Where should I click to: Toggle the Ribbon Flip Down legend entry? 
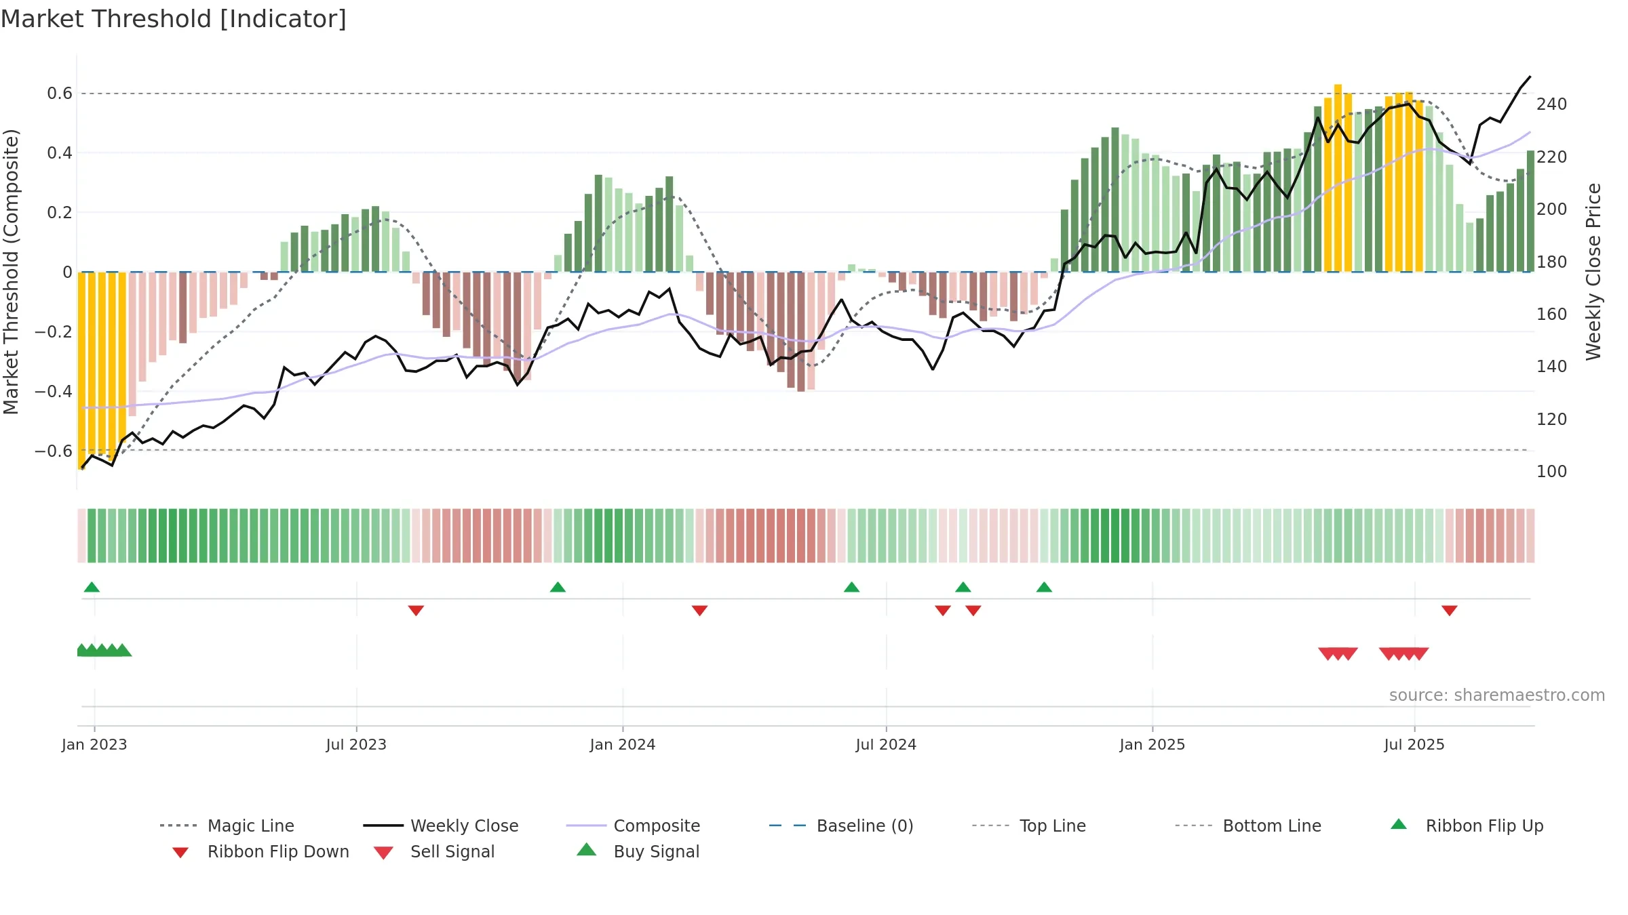pyautogui.click(x=260, y=851)
